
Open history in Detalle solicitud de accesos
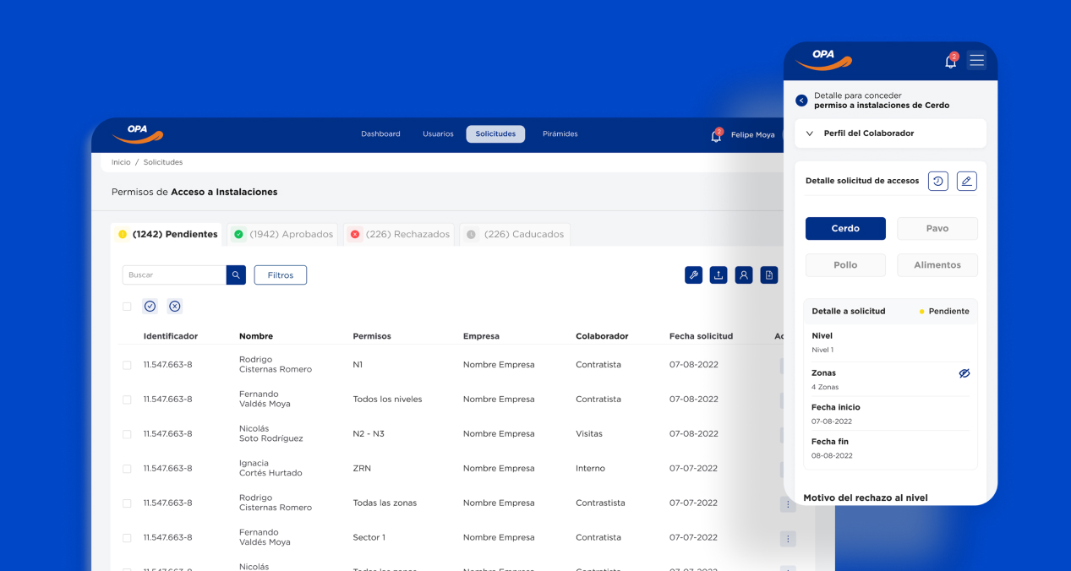point(937,181)
